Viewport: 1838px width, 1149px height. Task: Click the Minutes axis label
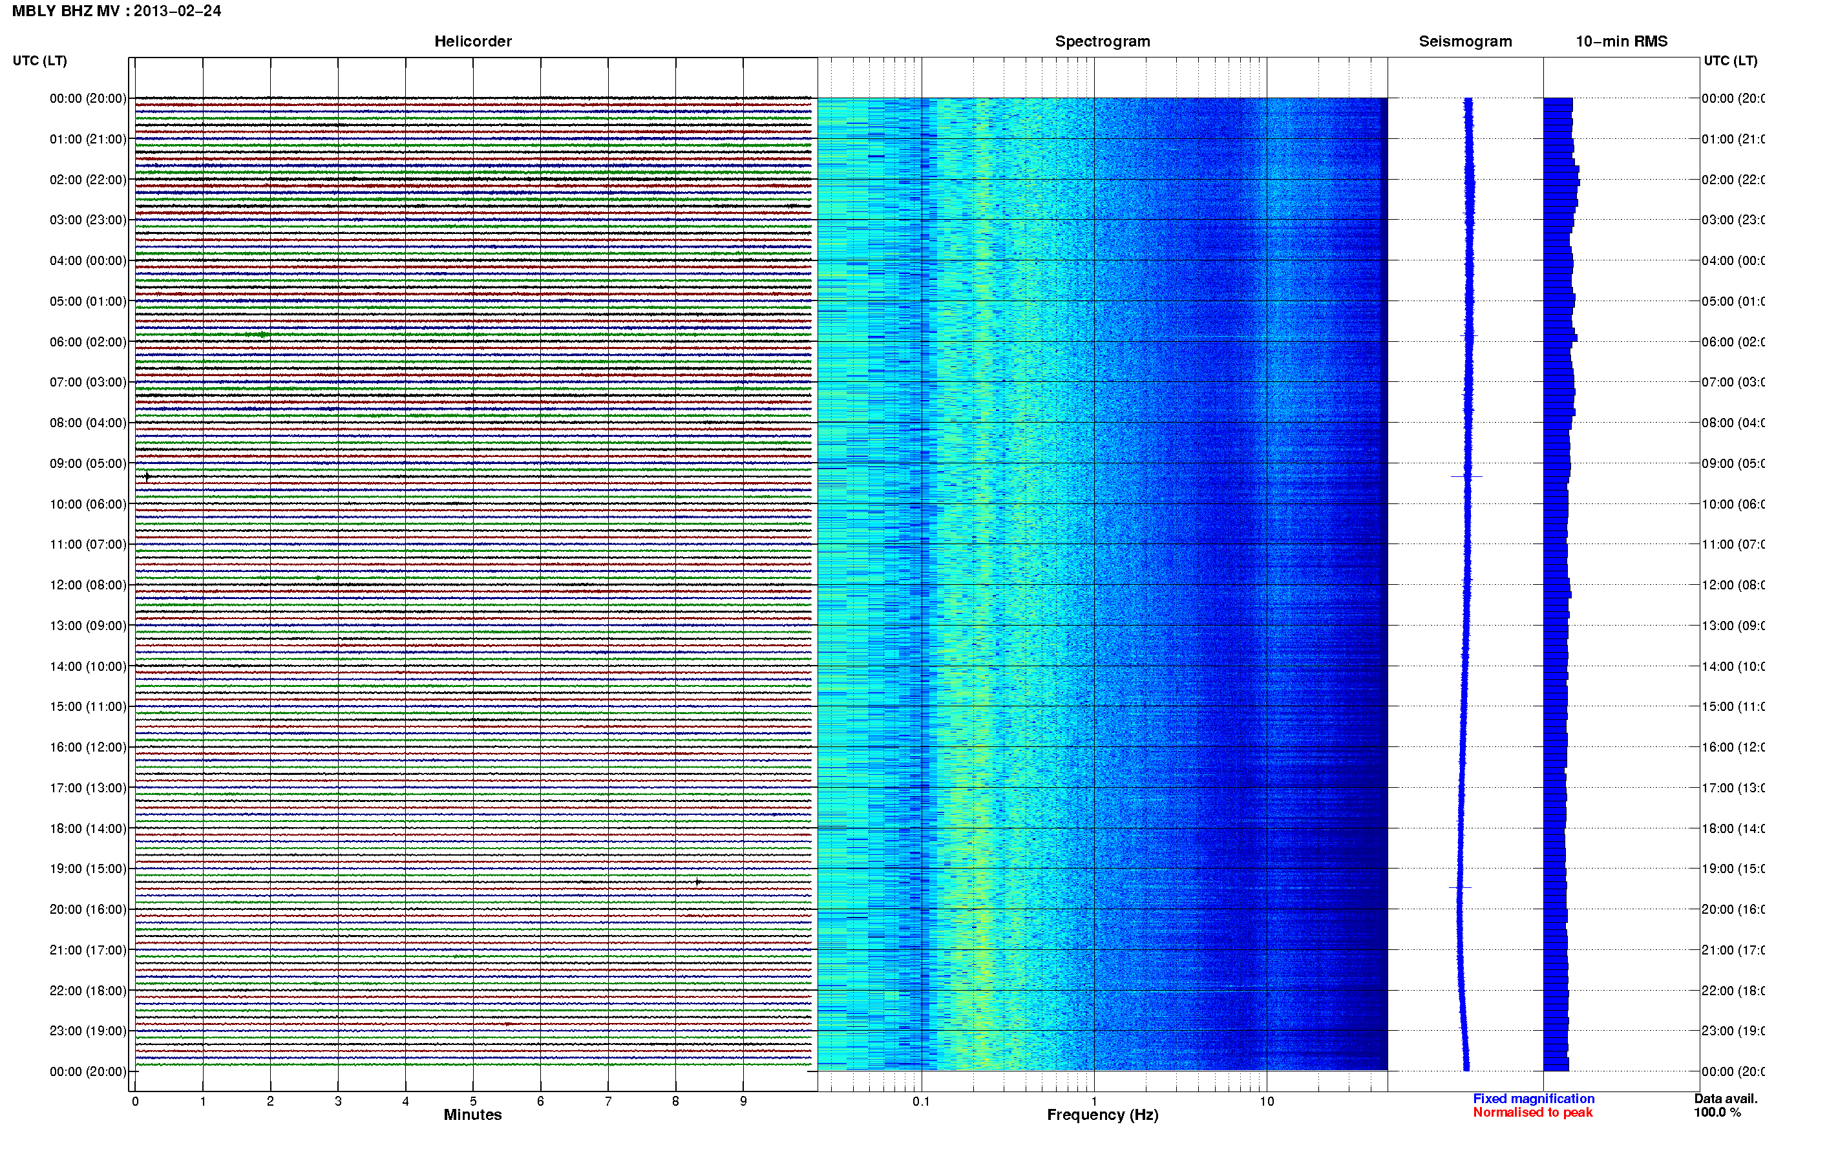(x=472, y=1114)
